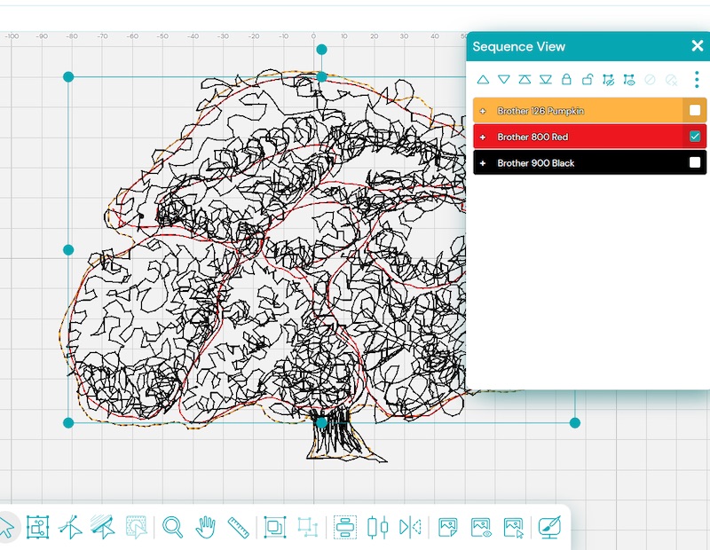Open the monitor with paintbrush tool

coord(549,527)
